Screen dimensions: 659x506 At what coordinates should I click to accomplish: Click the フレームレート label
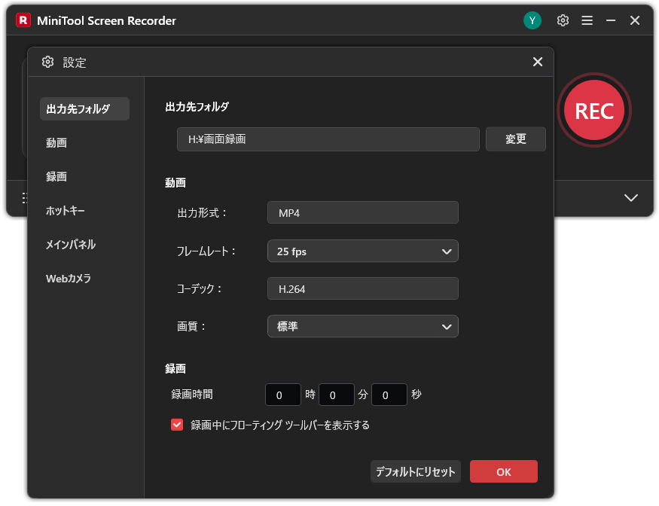click(206, 251)
